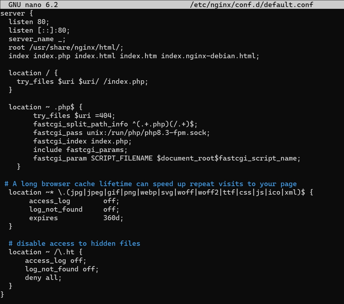This screenshot has height=304, width=344.
Task: Place cursor on the 'listen 80;' line
Action: coord(29,22)
